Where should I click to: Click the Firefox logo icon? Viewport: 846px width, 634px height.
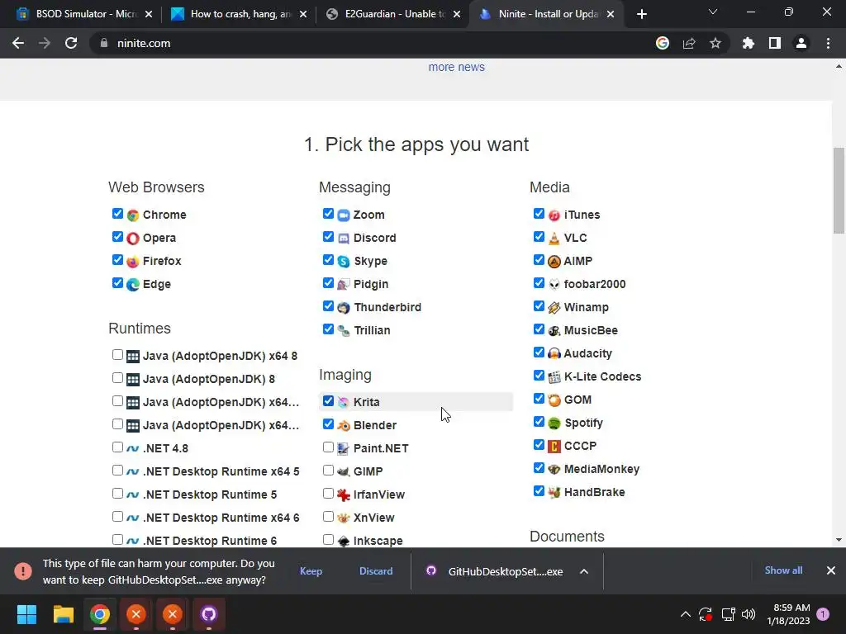coord(133,262)
